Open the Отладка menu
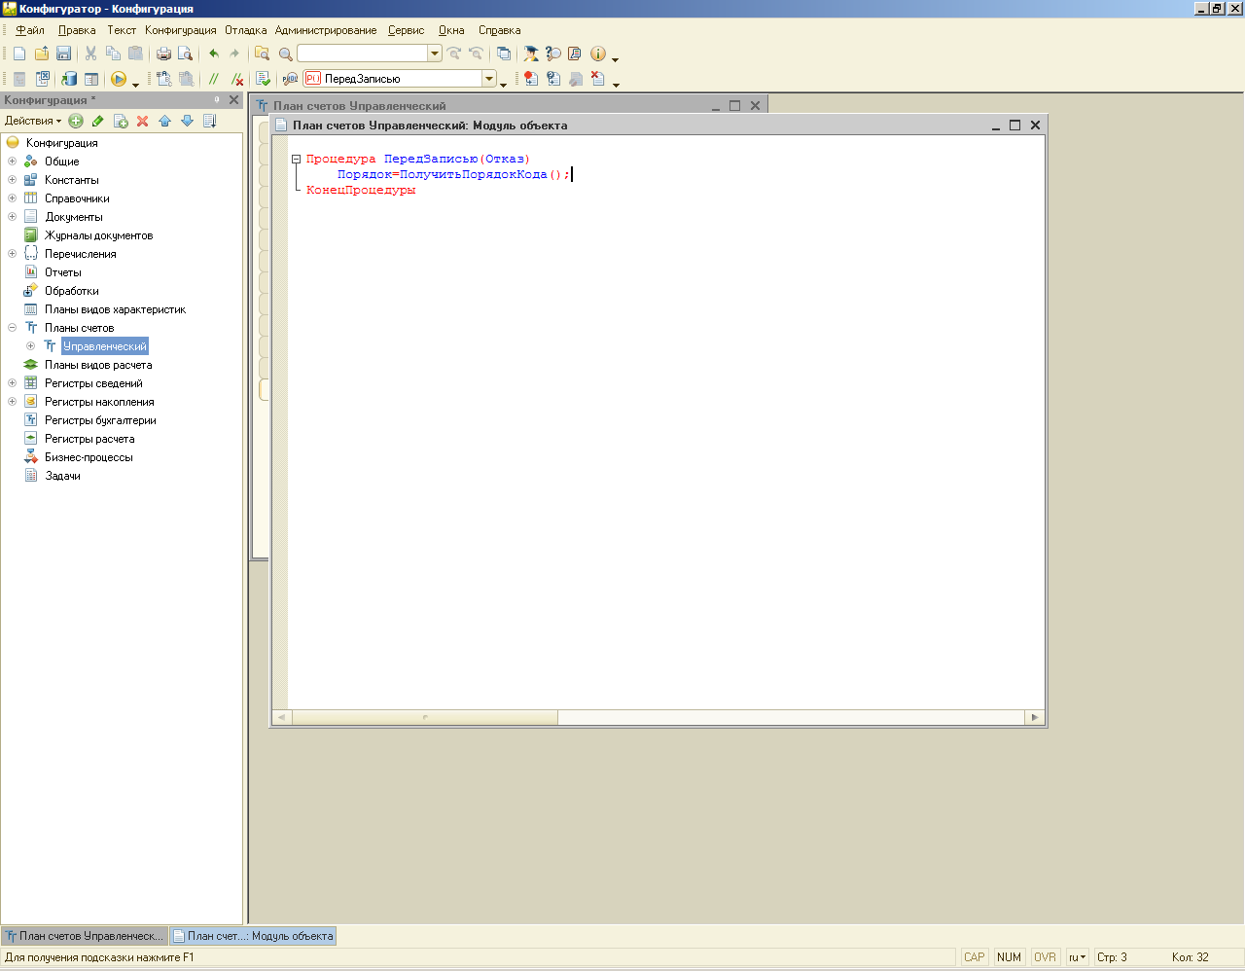 (x=245, y=30)
